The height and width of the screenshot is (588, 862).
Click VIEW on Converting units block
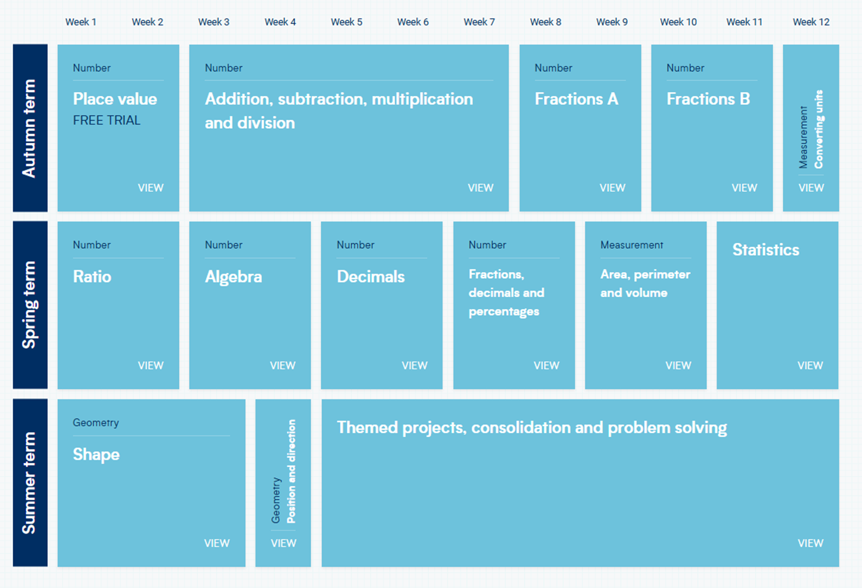tap(811, 188)
